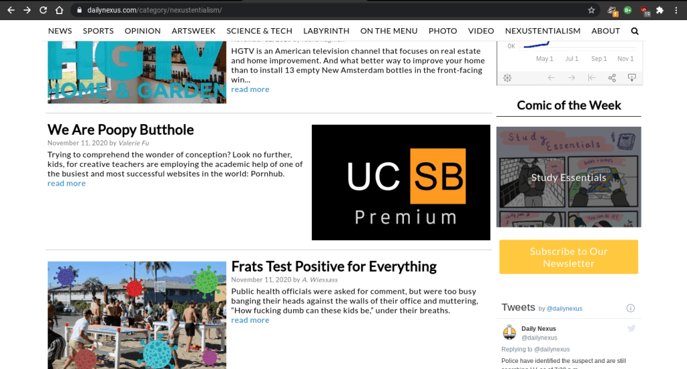Click the UCSB Premium article image
Screen dimensions: 687x369
[401, 182]
